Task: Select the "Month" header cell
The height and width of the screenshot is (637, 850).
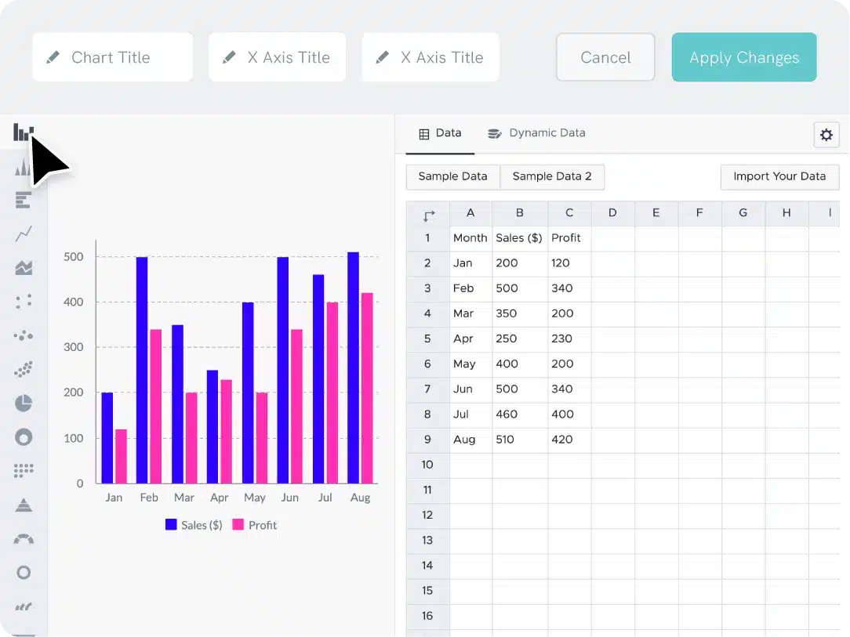Action: point(470,238)
